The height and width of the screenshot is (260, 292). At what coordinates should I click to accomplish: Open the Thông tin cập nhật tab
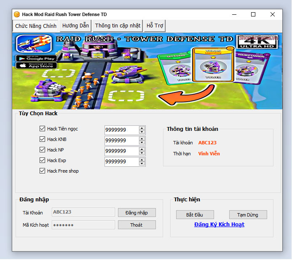click(118, 26)
